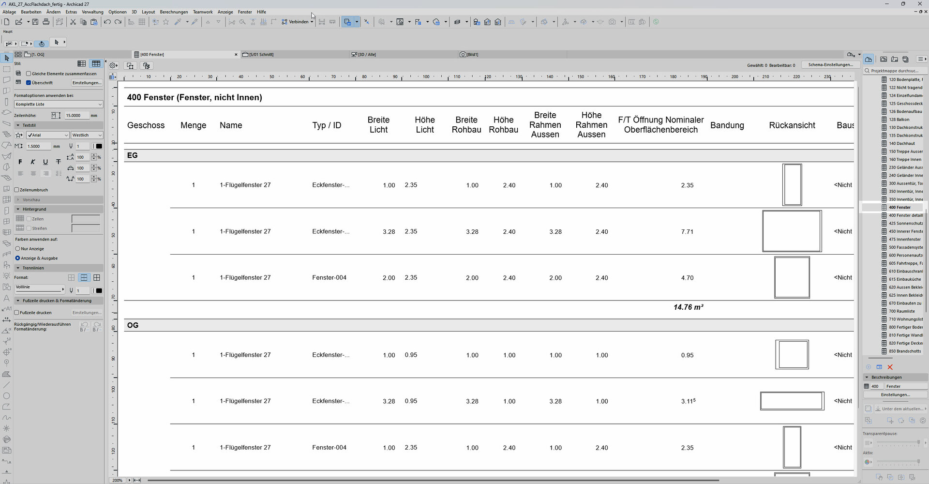
Task: Open the Schema-Einstellungen dialog
Action: pyautogui.click(x=830, y=64)
